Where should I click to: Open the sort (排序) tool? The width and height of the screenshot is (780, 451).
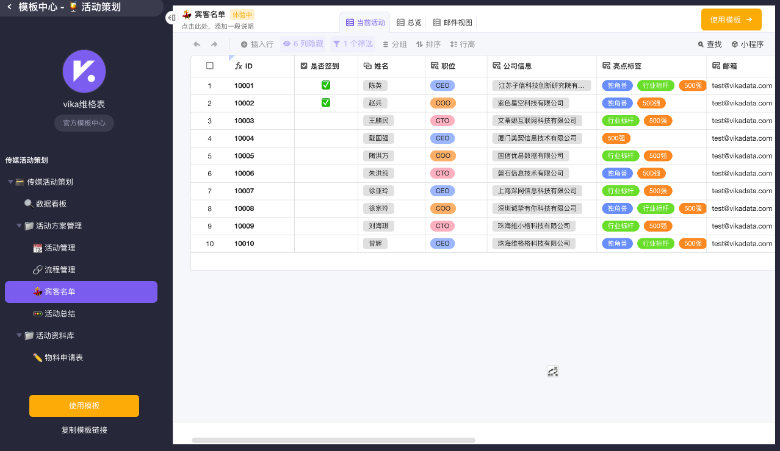pyautogui.click(x=428, y=44)
